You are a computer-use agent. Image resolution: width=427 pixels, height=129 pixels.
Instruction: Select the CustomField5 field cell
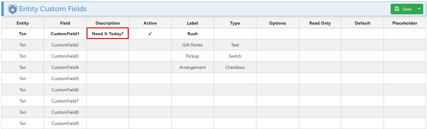point(65,79)
